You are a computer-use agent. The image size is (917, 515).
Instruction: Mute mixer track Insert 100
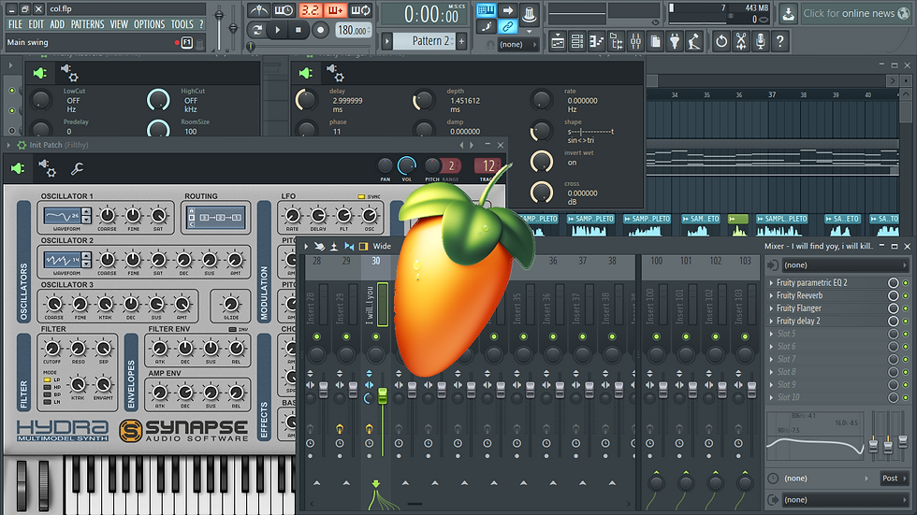click(656, 336)
